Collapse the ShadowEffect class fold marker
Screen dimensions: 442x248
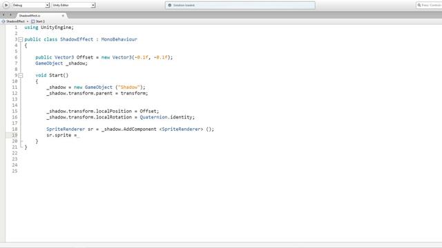[x=21, y=39]
